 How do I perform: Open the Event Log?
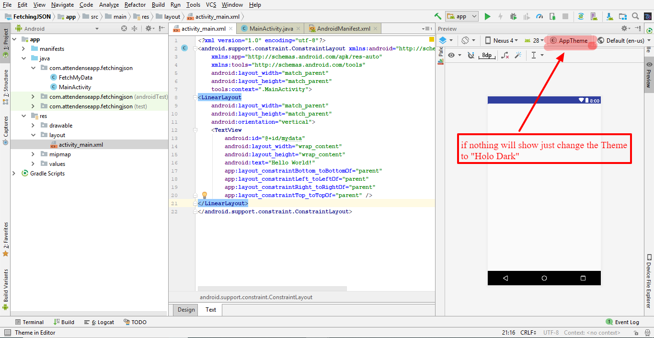click(x=622, y=322)
